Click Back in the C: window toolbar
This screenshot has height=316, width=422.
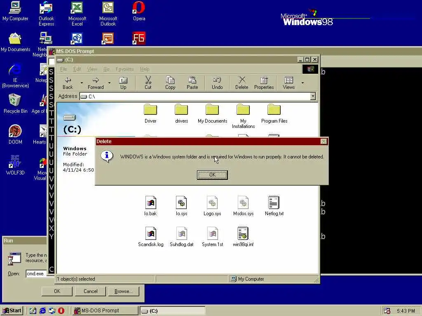(68, 83)
